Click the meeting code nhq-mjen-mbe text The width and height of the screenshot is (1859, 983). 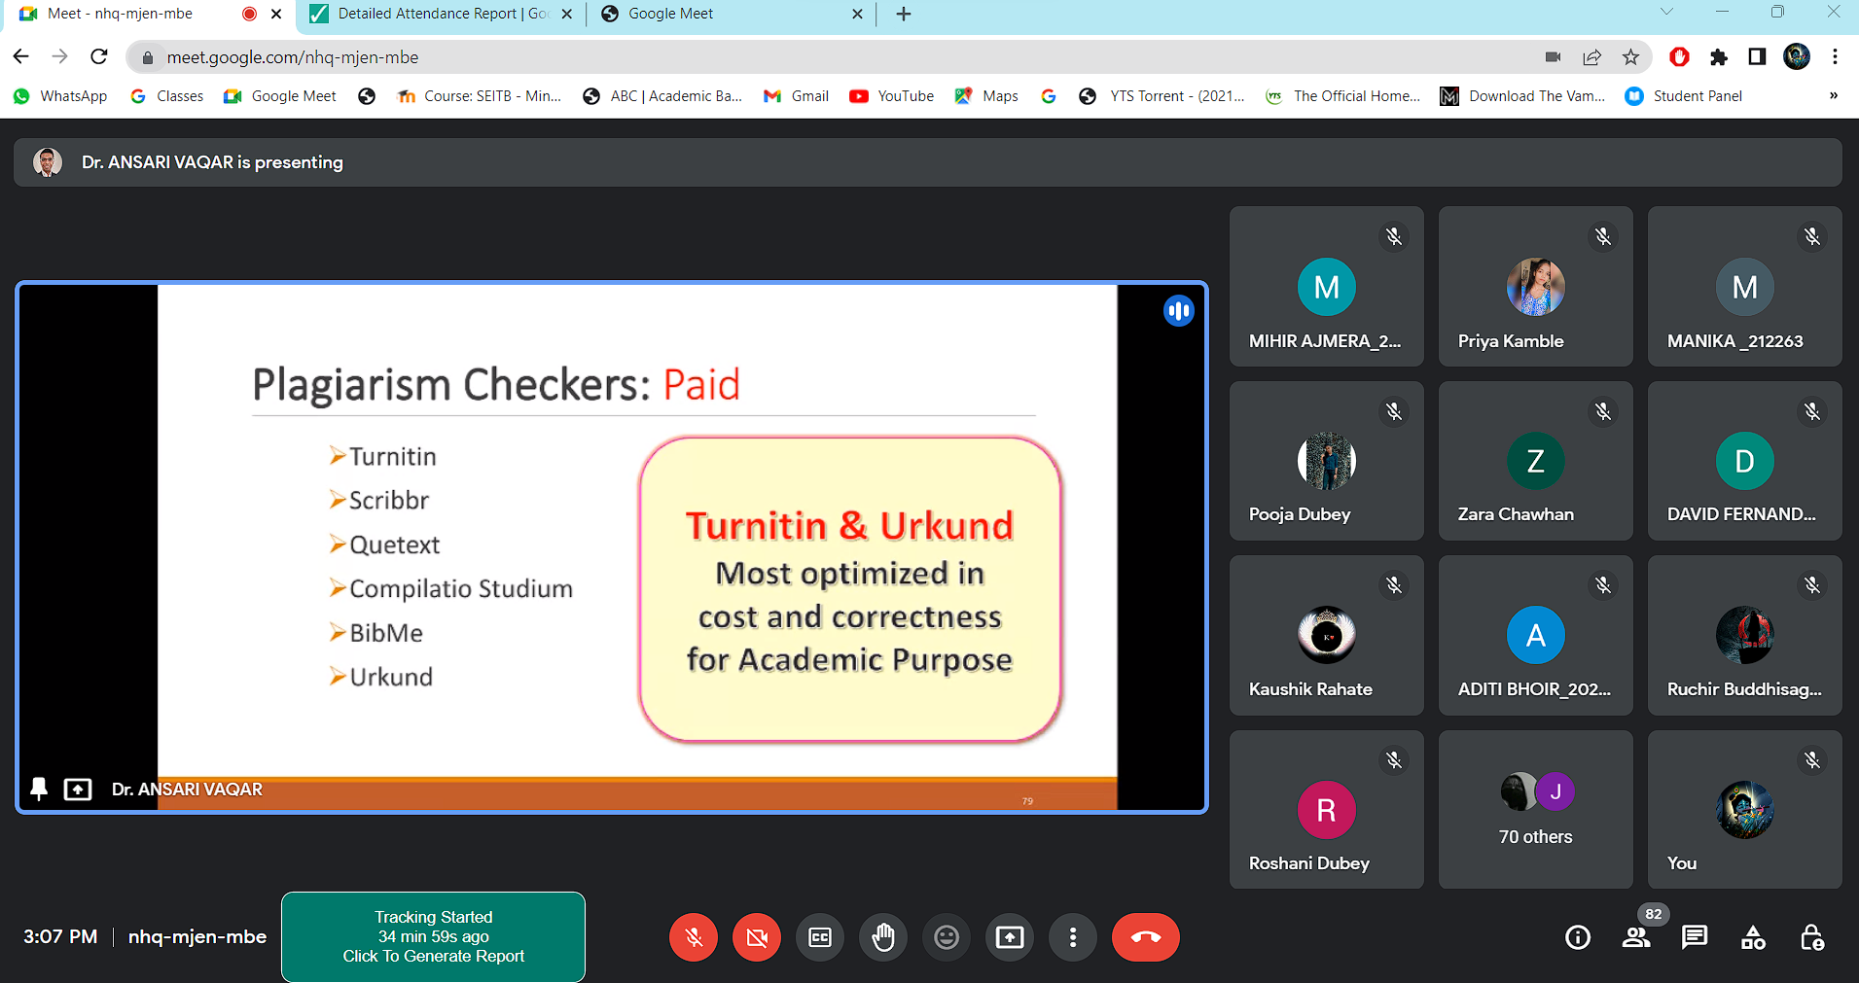click(x=197, y=936)
